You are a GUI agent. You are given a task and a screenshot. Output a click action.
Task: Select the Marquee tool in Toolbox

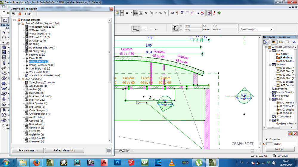(x=4, y=38)
